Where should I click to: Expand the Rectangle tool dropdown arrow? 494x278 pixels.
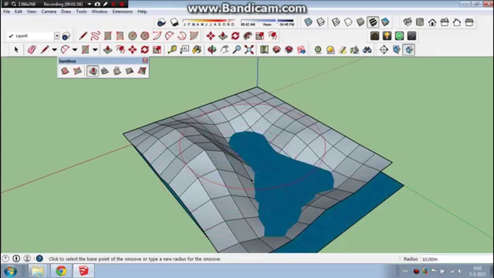point(95,49)
